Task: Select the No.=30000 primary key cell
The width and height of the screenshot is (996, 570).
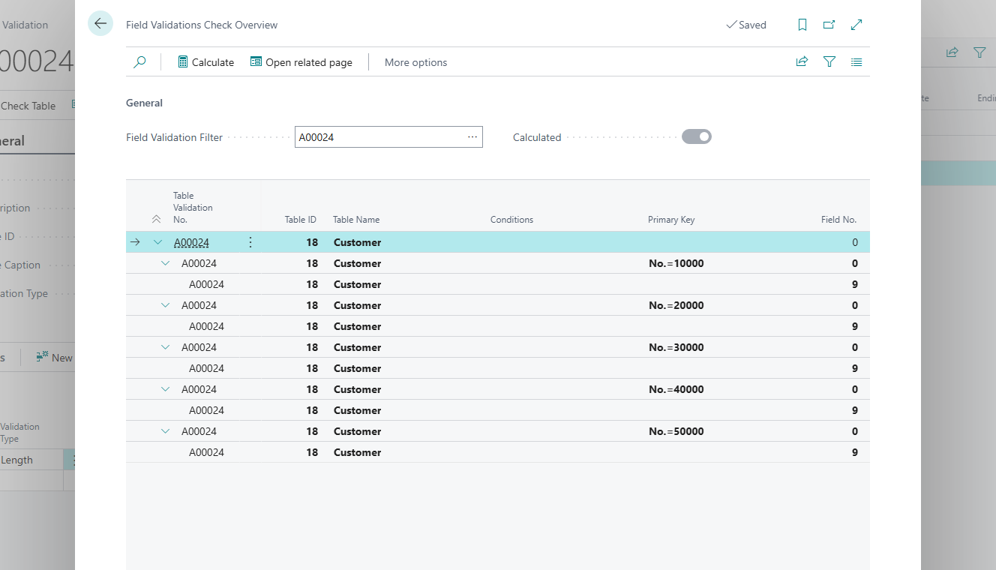Action: [676, 347]
